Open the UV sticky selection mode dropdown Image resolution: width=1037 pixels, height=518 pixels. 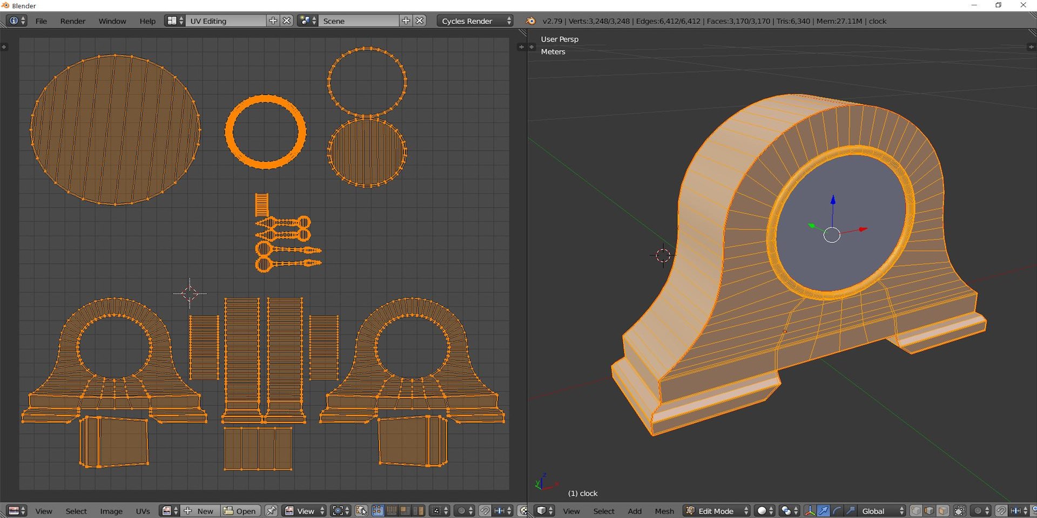pyautogui.click(x=439, y=511)
